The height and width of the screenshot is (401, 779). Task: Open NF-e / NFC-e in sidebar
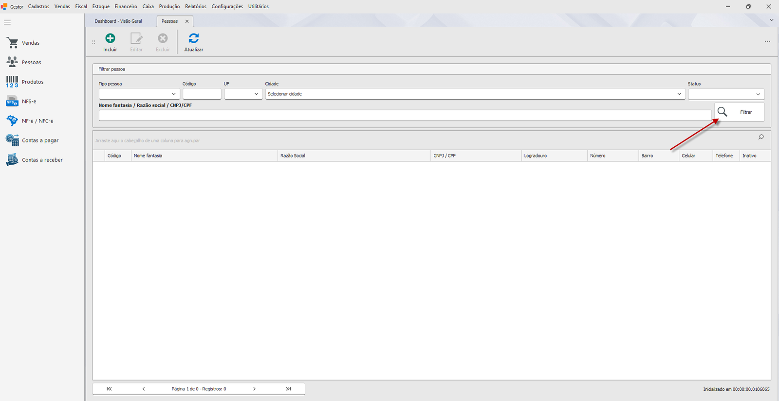click(x=30, y=121)
